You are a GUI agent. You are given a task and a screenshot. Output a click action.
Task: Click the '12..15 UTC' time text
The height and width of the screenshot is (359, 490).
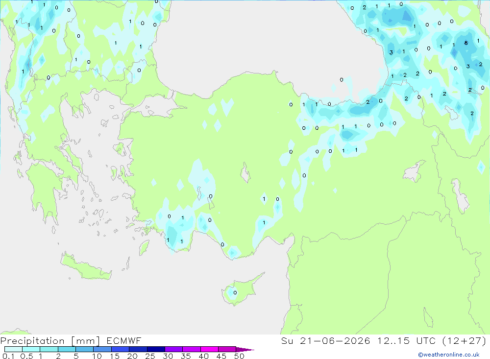click(407, 340)
